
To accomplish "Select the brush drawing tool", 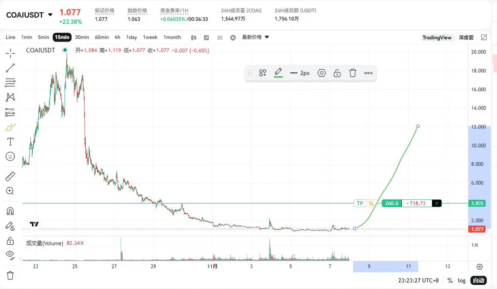I will 10,127.
